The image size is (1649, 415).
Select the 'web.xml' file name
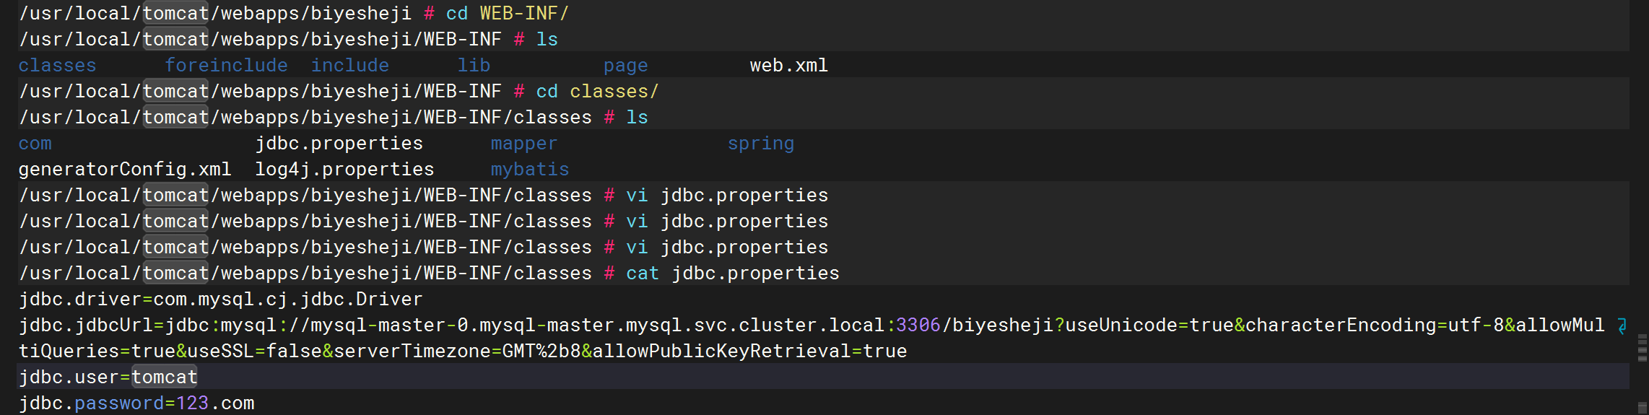789,66
